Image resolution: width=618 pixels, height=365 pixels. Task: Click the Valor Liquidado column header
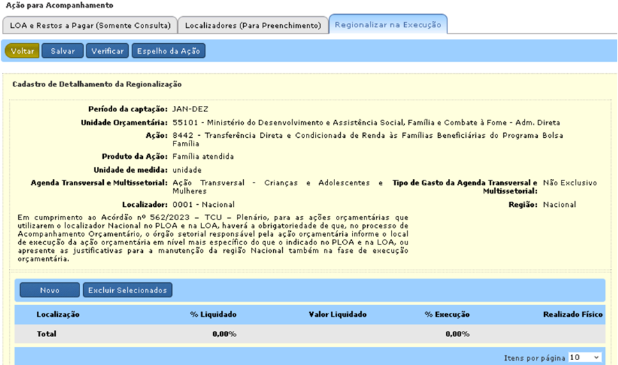tap(337, 315)
